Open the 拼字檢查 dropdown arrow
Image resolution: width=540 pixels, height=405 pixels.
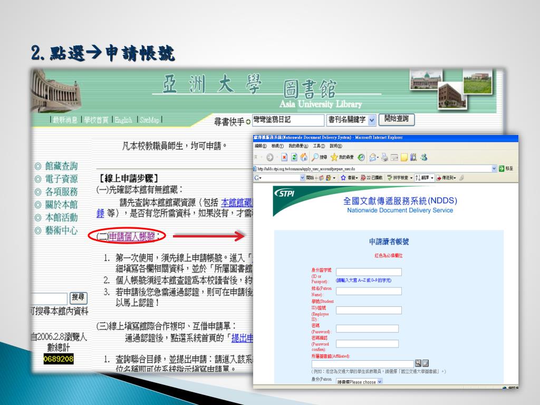click(411, 178)
